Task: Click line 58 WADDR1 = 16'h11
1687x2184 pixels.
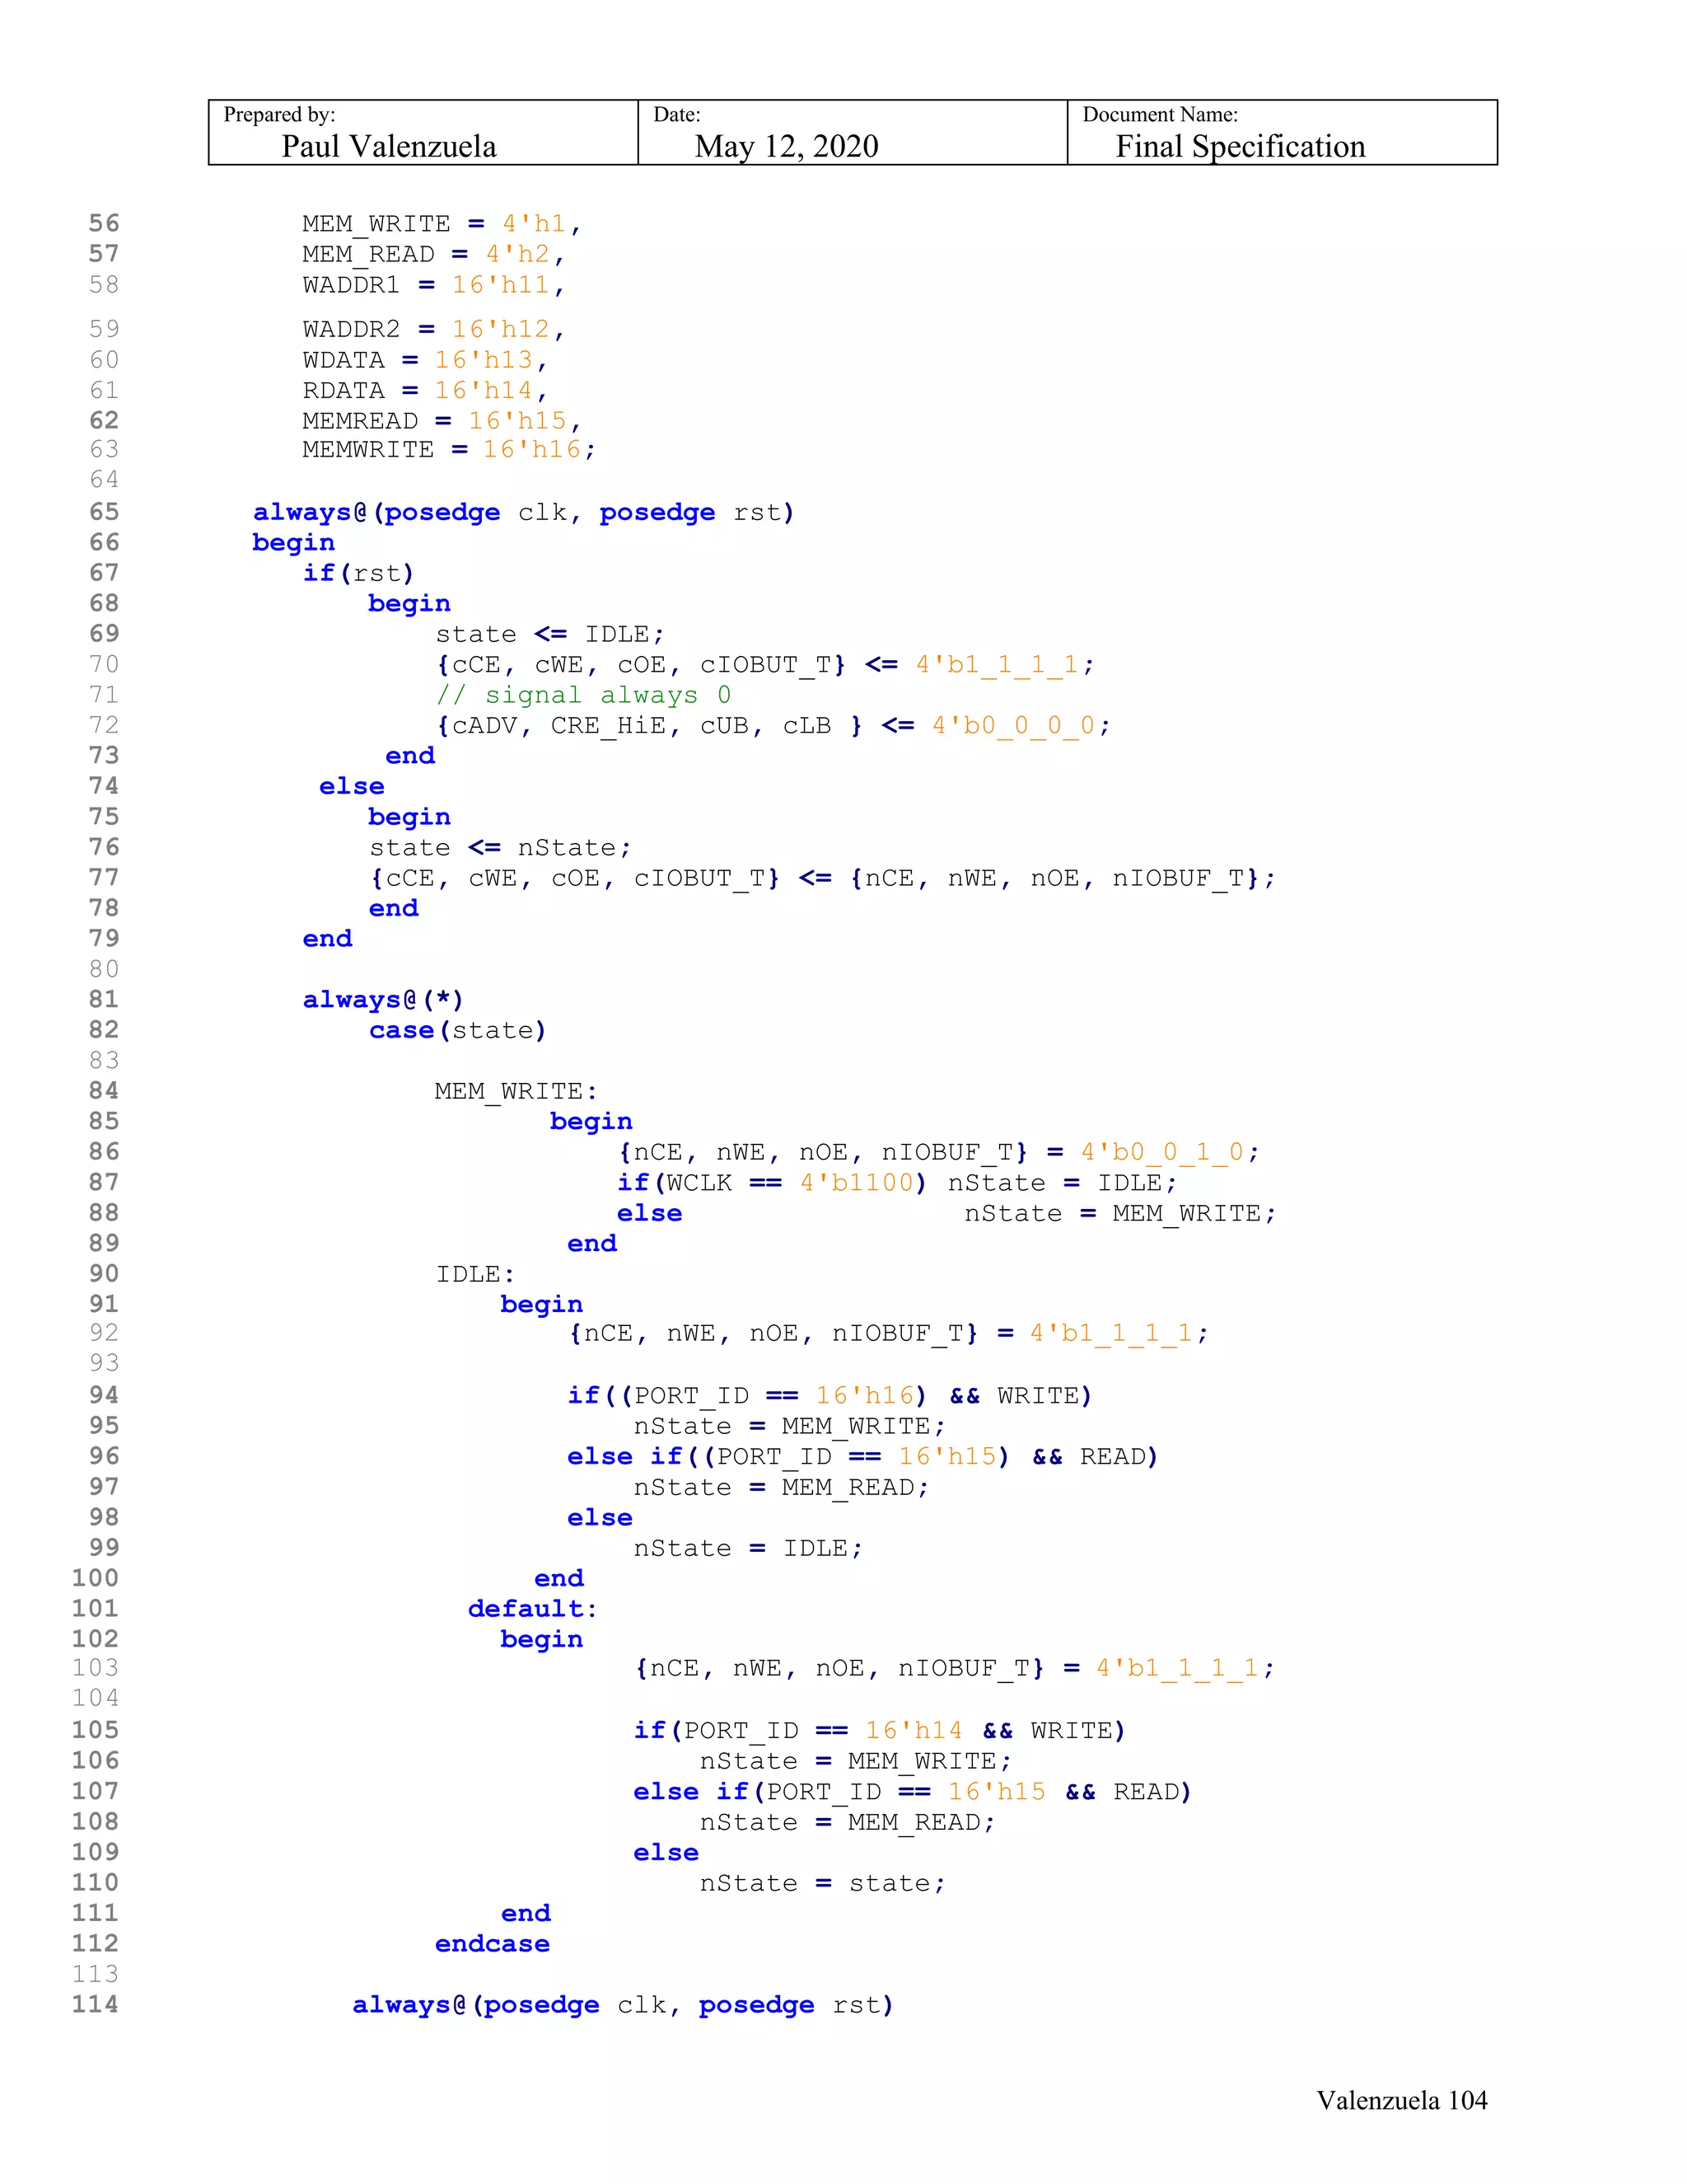Action: 434,285
